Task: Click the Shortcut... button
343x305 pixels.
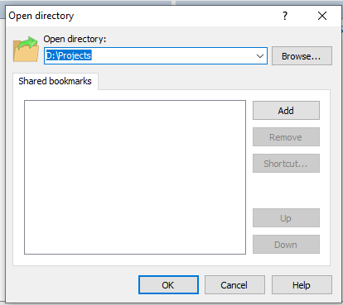Action: [x=286, y=164]
